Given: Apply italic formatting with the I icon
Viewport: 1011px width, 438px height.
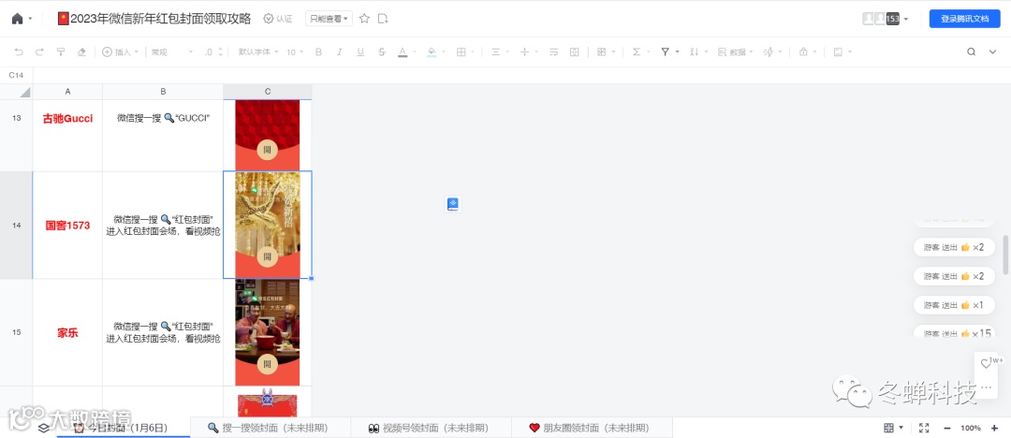Looking at the screenshot, I should pos(339,52).
